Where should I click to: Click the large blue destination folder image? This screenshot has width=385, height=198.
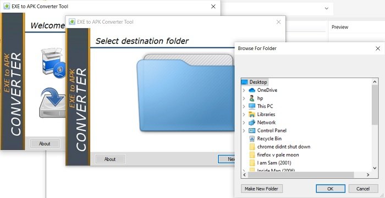coord(185,93)
